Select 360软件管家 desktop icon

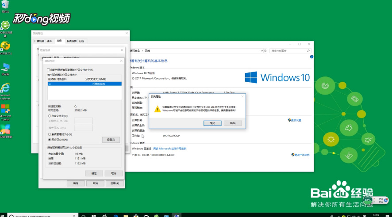[5, 131]
